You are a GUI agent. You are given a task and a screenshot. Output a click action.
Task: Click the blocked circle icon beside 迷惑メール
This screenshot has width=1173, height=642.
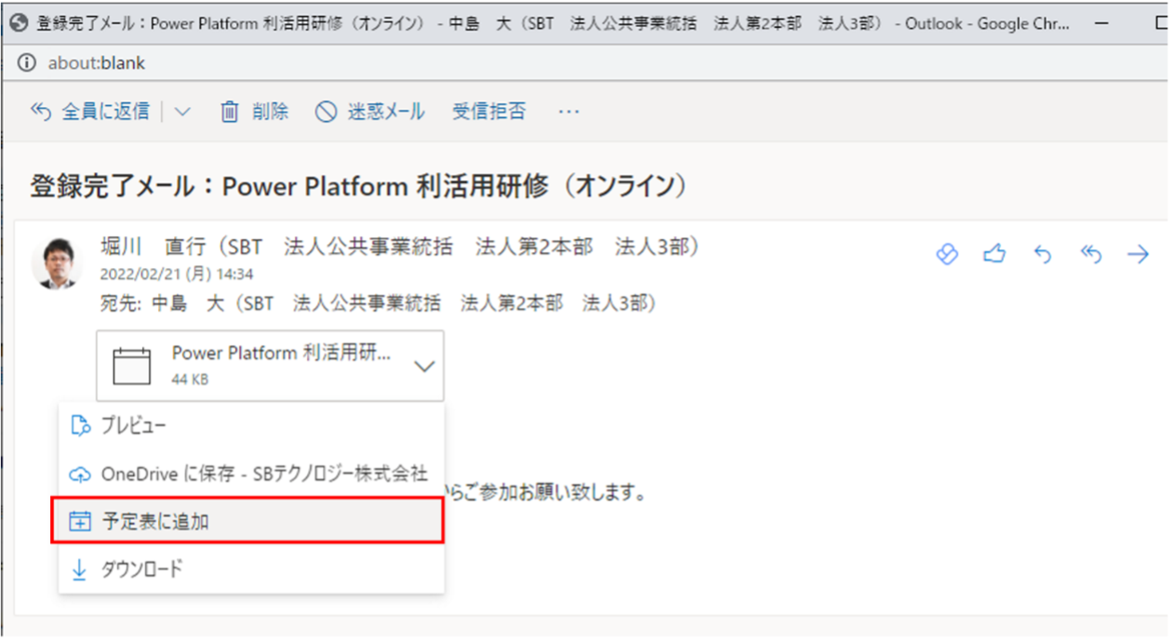tap(326, 112)
